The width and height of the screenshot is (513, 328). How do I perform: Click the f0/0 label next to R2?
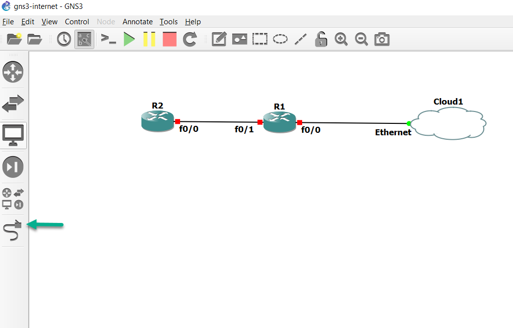click(189, 129)
